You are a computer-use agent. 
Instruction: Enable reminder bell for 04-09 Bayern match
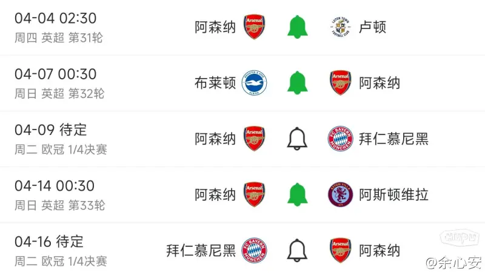pos(297,139)
